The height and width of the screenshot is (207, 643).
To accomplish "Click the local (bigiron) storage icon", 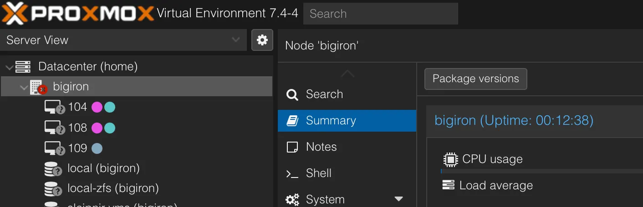I will coord(53,169).
